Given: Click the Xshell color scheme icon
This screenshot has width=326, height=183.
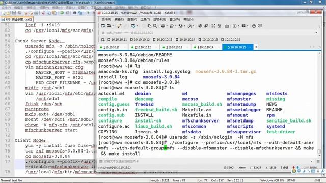Looking at the screenshot, I should tap(172, 26).
